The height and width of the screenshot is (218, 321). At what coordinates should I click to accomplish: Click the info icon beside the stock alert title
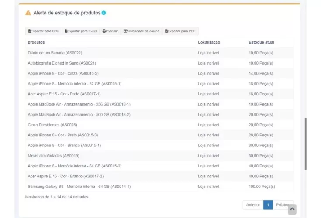104,13
